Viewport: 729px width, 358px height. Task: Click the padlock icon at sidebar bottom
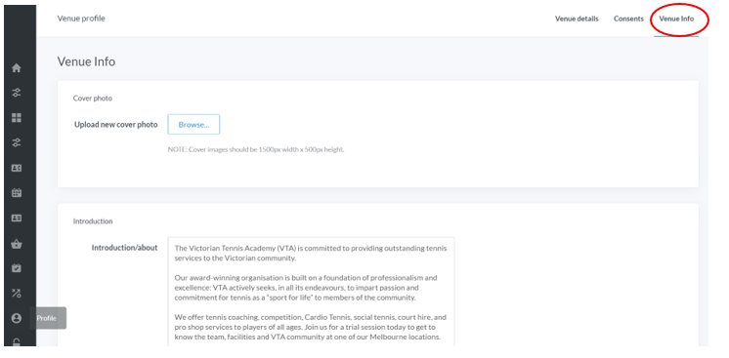17,342
